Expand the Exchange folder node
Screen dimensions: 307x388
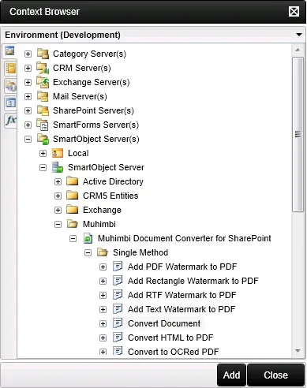(x=58, y=210)
